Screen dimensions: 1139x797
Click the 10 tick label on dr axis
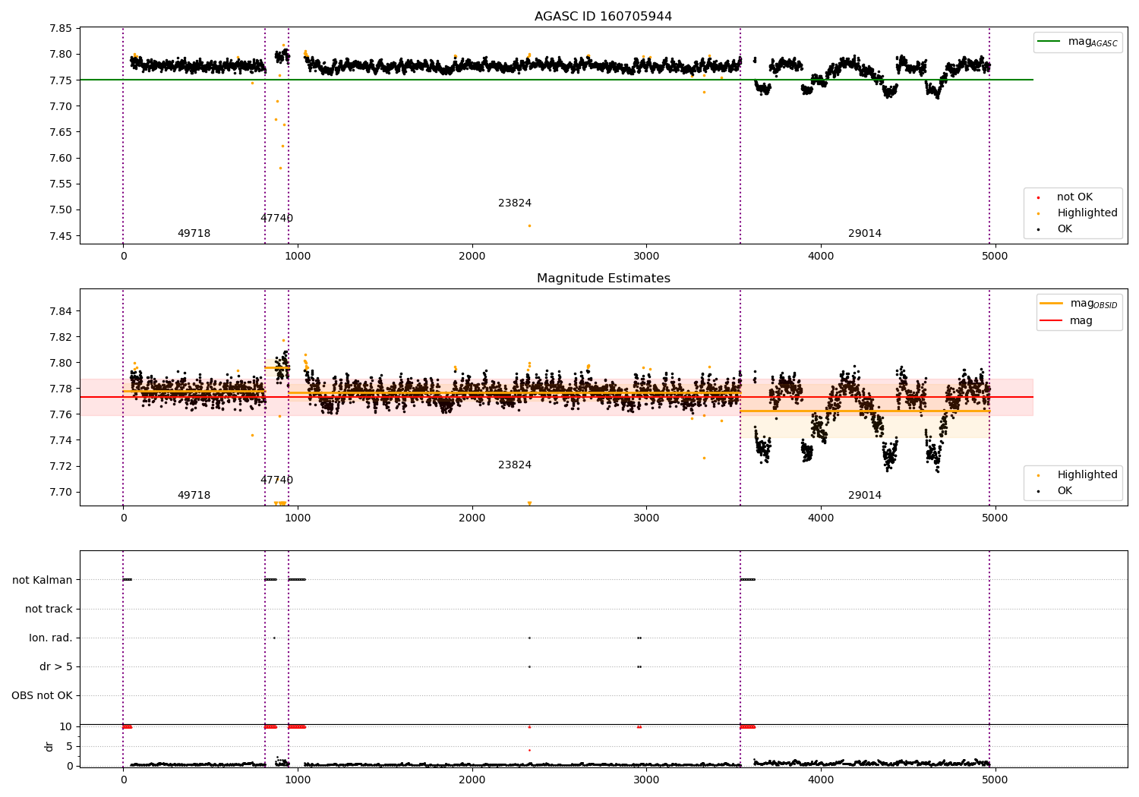point(66,727)
